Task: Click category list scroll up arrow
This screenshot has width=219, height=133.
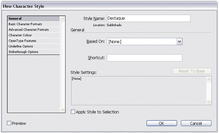Action: pos(62,19)
